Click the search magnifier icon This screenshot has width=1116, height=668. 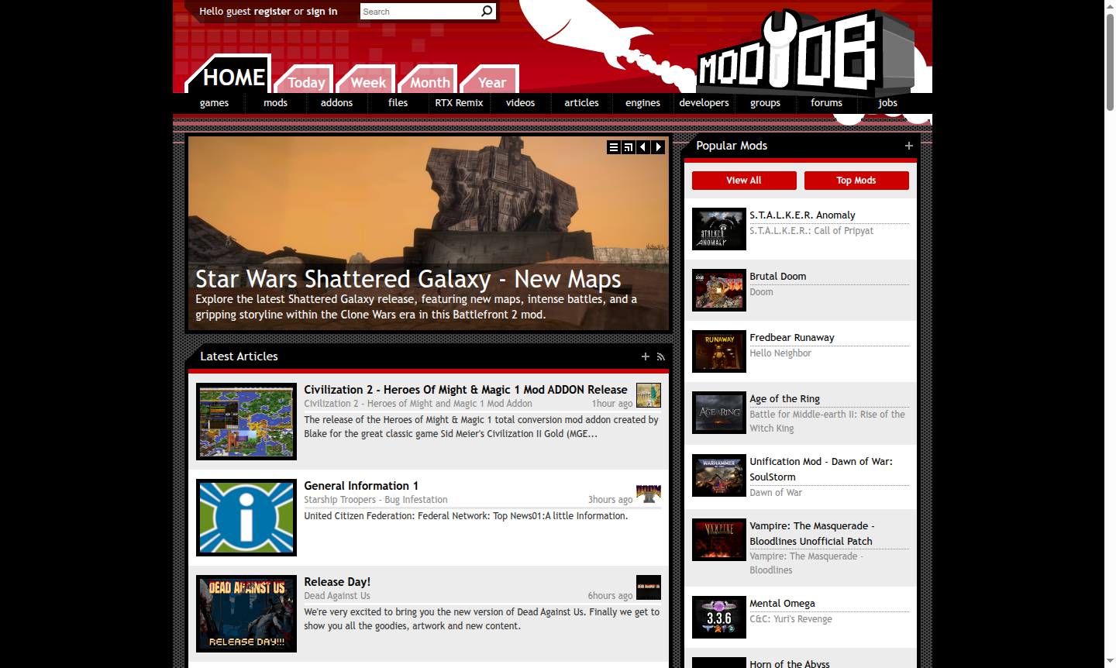click(486, 11)
